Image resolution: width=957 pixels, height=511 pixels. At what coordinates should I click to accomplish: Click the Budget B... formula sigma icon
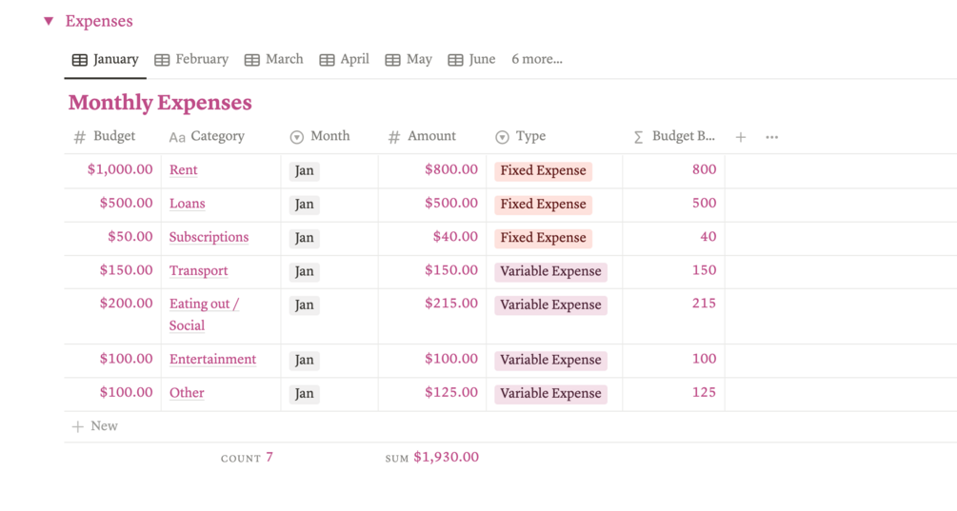(x=638, y=137)
